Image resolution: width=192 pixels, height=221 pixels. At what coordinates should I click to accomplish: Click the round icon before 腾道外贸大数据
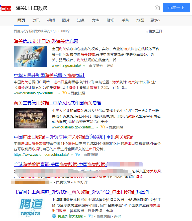pyautogui.click(x=54, y=216)
